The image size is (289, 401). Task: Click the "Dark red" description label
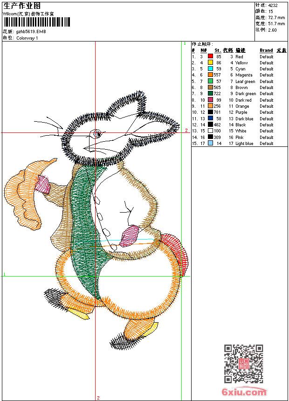pyautogui.click(x=243, y=100)
